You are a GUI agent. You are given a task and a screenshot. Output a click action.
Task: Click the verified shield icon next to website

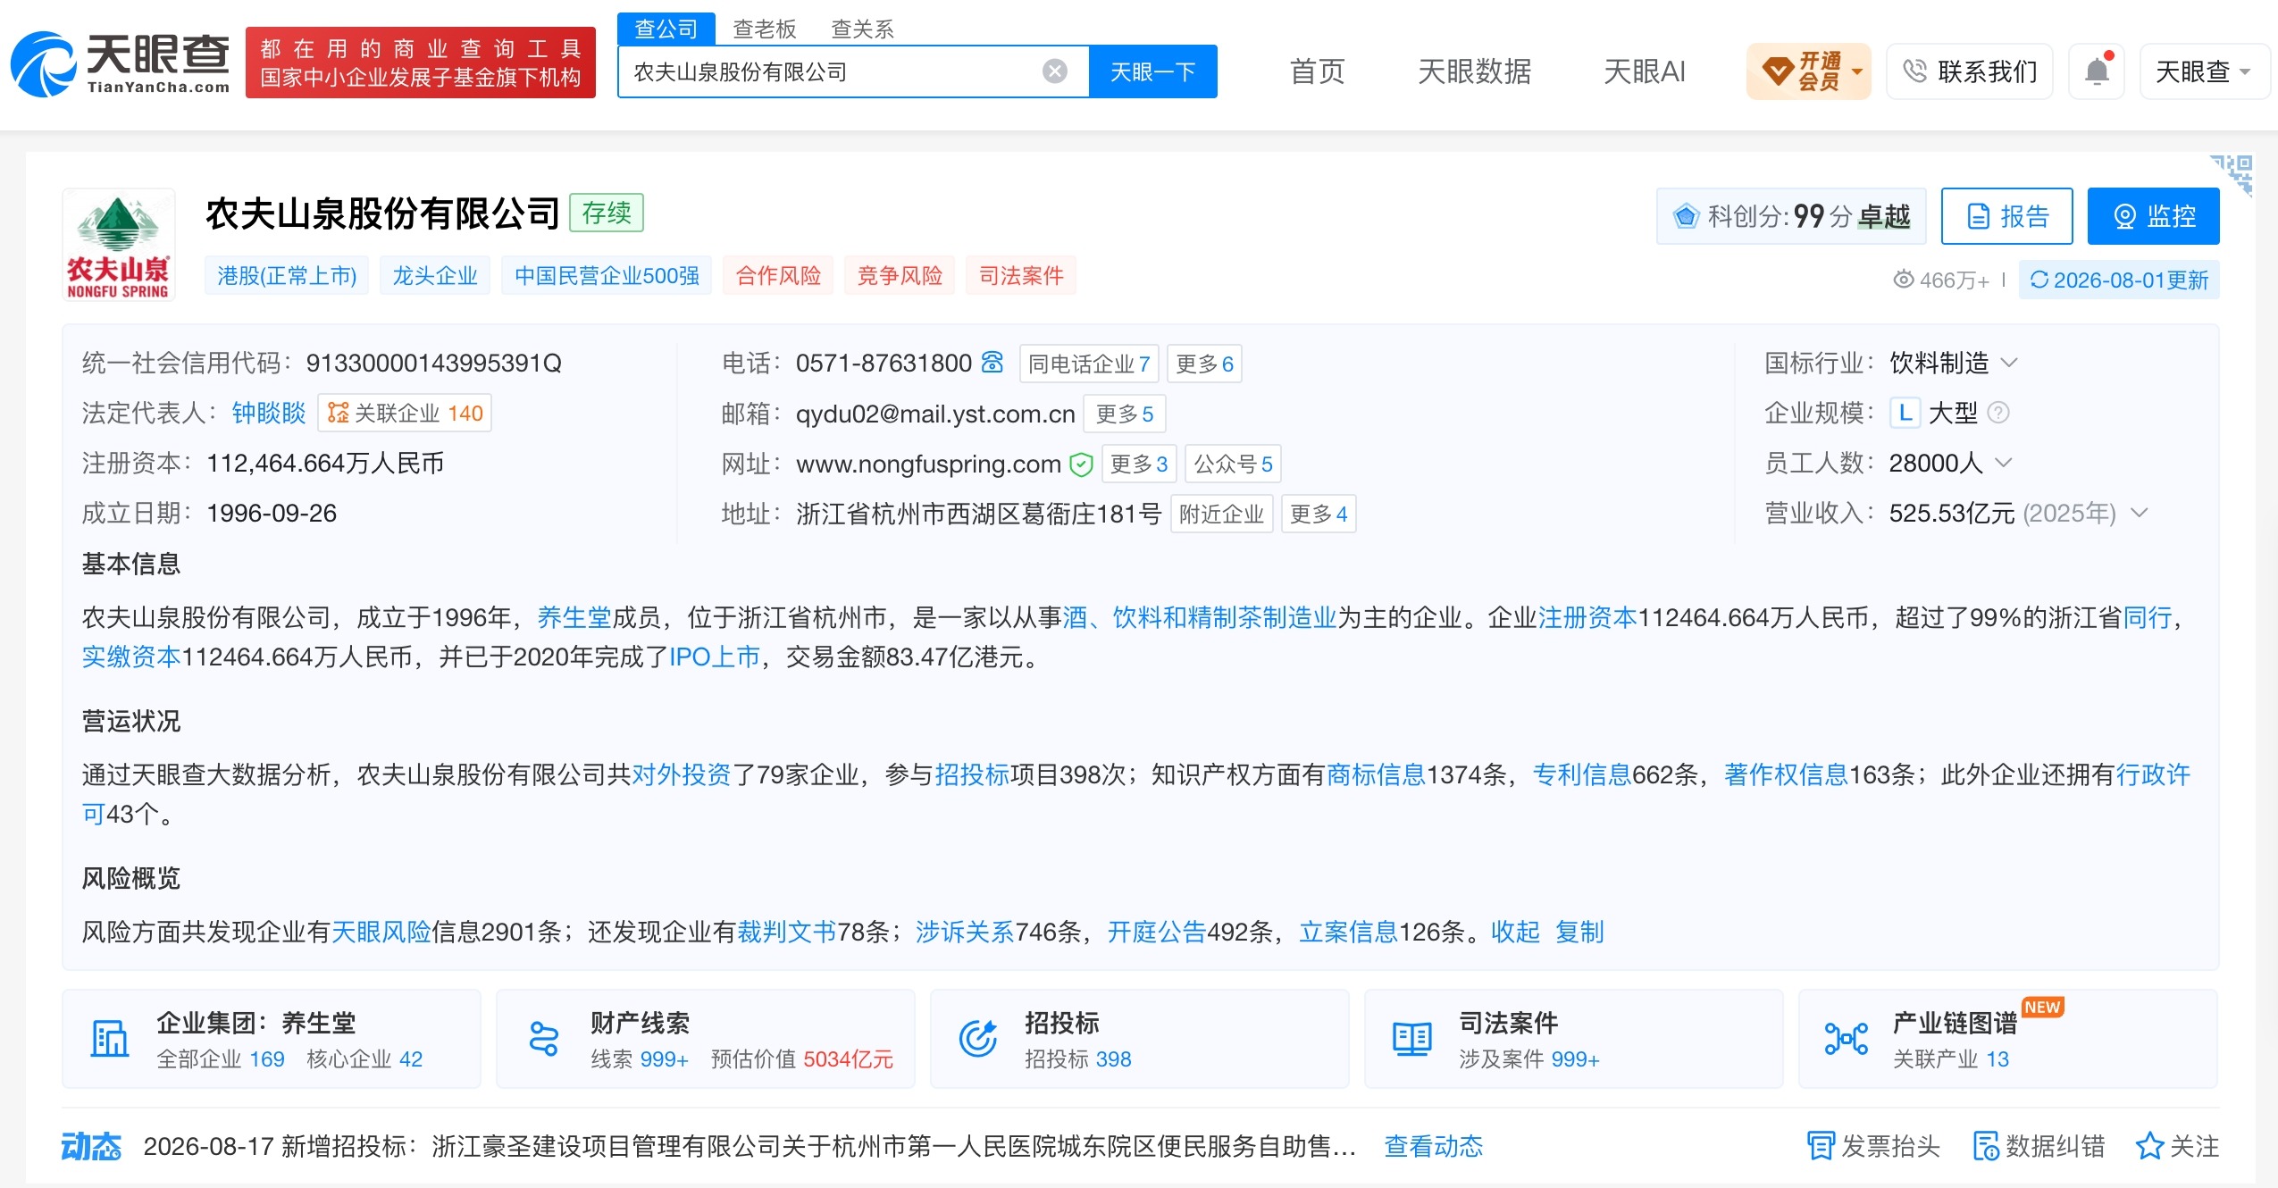coord(1081,464)
